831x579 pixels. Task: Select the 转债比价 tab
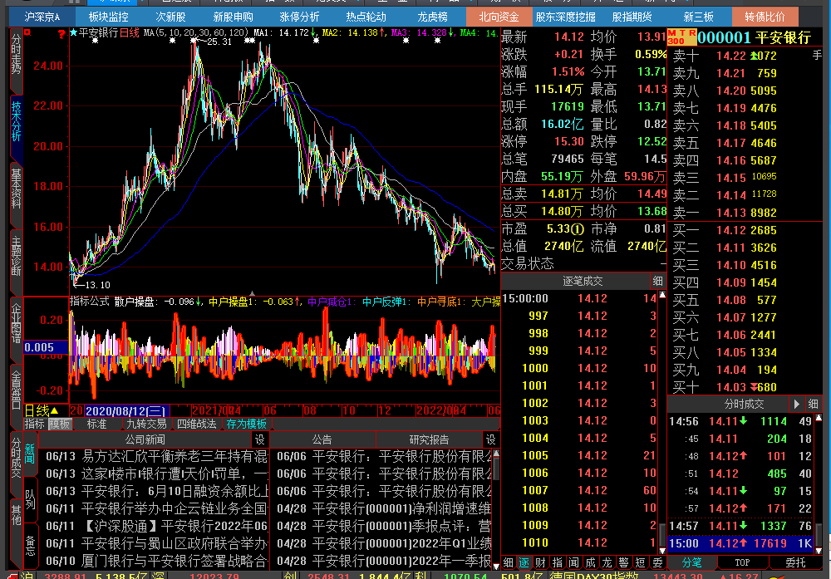click(765, 17)
